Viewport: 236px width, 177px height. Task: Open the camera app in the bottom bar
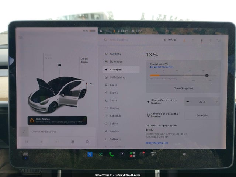pos(122,155)
